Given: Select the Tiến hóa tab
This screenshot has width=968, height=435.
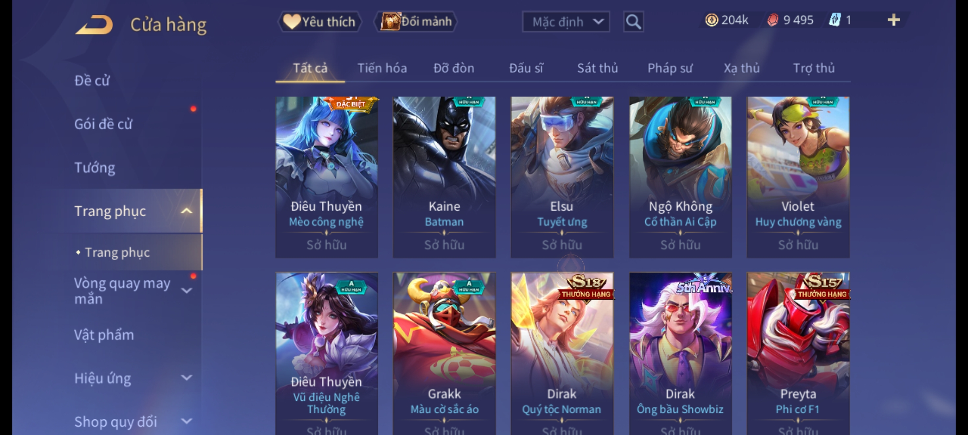Looking at the screenshot, I should (382, 68).
